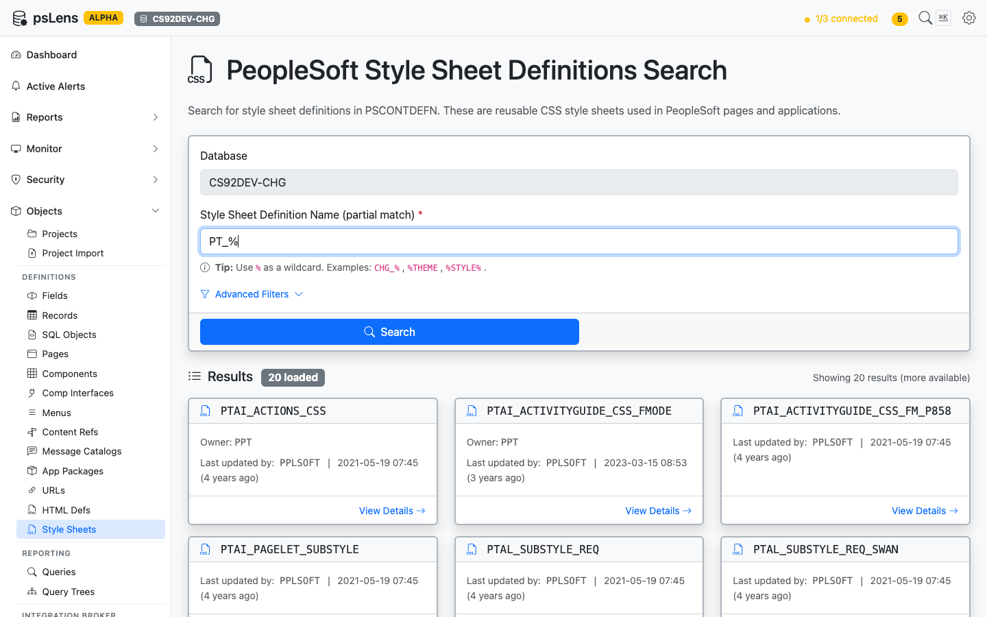This screenshot has height=617, width=987.
Task: Click the Pages window icon
Action: [32, 354]
